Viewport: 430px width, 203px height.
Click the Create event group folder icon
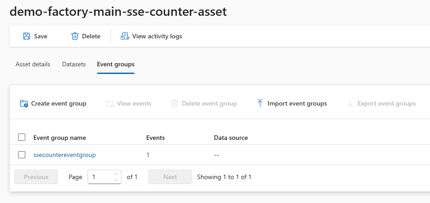point(24,103)
